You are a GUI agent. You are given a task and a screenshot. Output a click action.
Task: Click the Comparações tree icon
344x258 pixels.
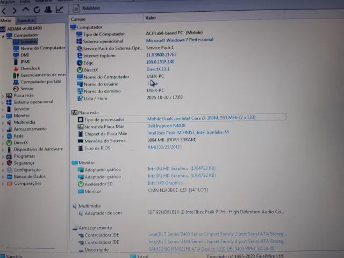(x=9, y=183)
